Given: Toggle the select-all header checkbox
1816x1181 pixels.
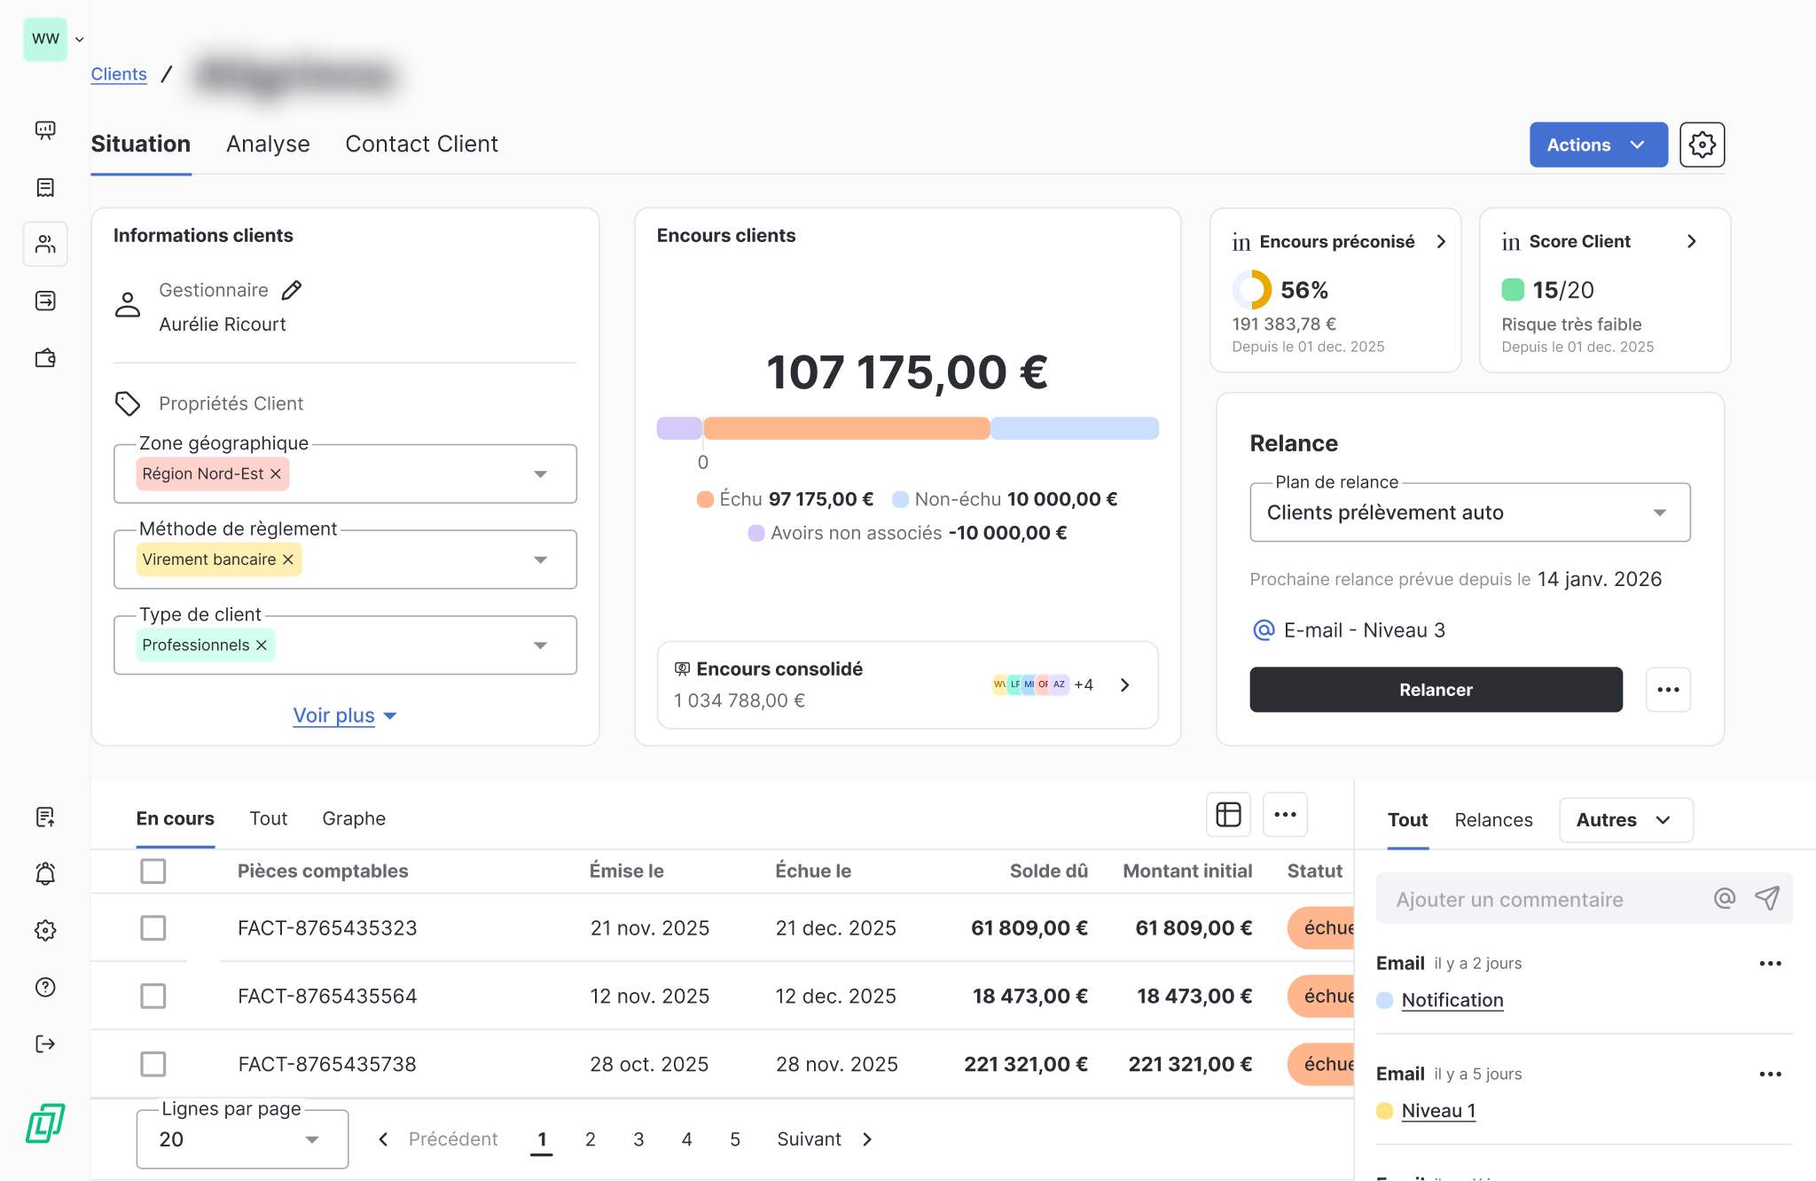Looking at the screenshot, I should [x=153, y=871].
